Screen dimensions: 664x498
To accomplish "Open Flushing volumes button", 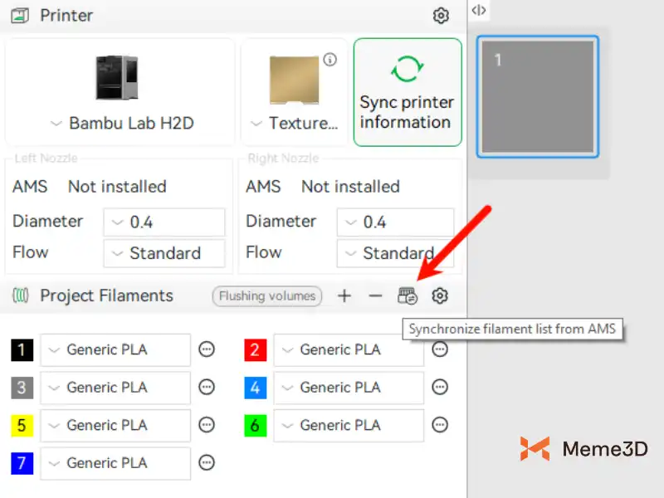I will point(266,296).
